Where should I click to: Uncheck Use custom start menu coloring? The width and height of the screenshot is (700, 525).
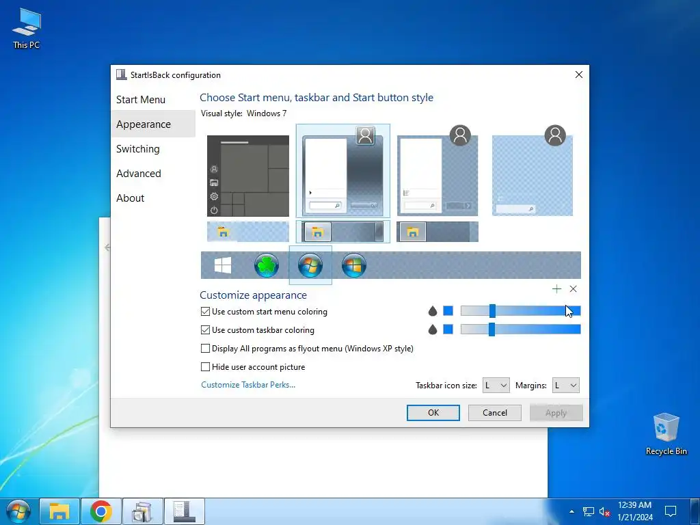coord(205,312)
